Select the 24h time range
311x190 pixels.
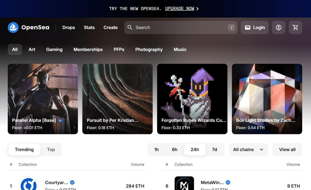195,150
